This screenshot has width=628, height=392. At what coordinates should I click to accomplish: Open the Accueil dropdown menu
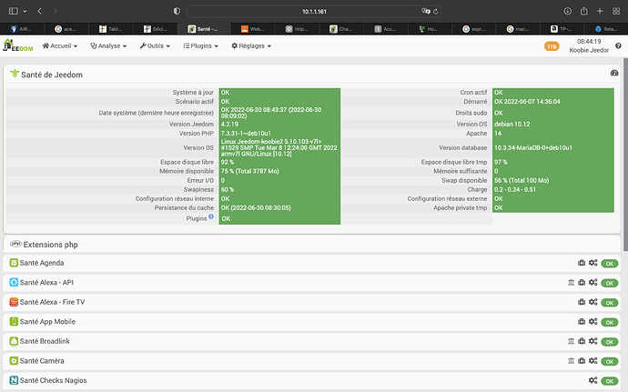60,46
